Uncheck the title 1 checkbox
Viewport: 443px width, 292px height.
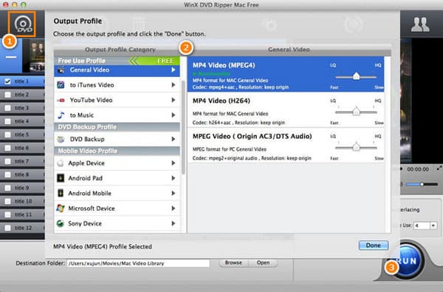pyautogui.click(x=7, y=81)
